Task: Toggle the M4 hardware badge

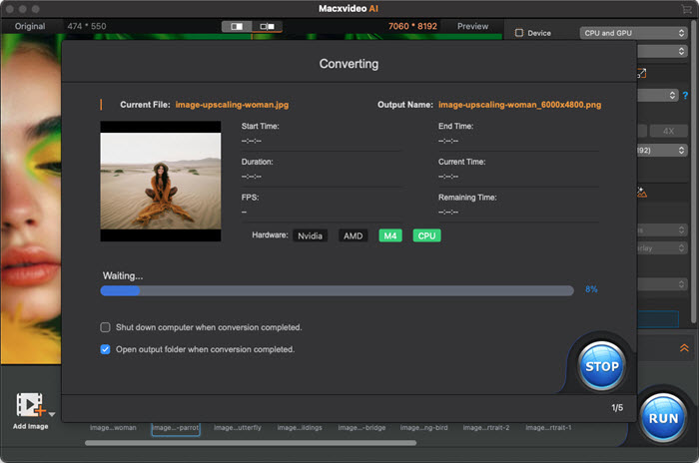Action: point(390,235)
